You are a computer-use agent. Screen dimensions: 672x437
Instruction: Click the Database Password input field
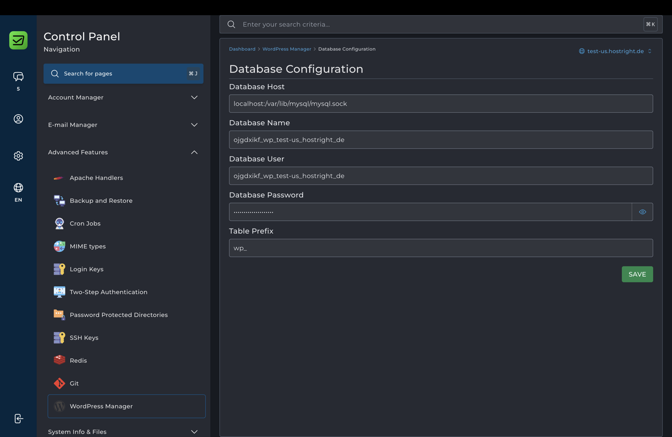coord(431,212)
